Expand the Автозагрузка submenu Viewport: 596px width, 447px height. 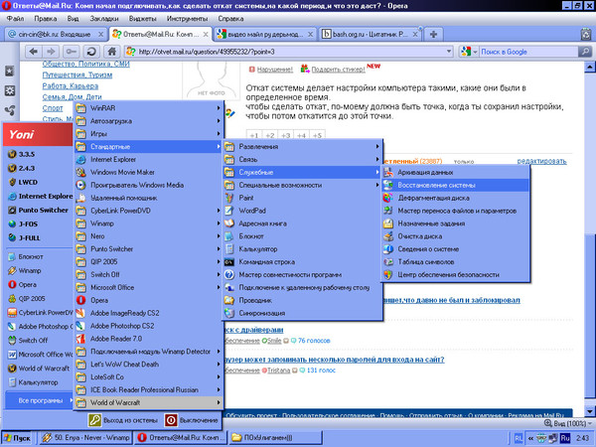[148, 121]
